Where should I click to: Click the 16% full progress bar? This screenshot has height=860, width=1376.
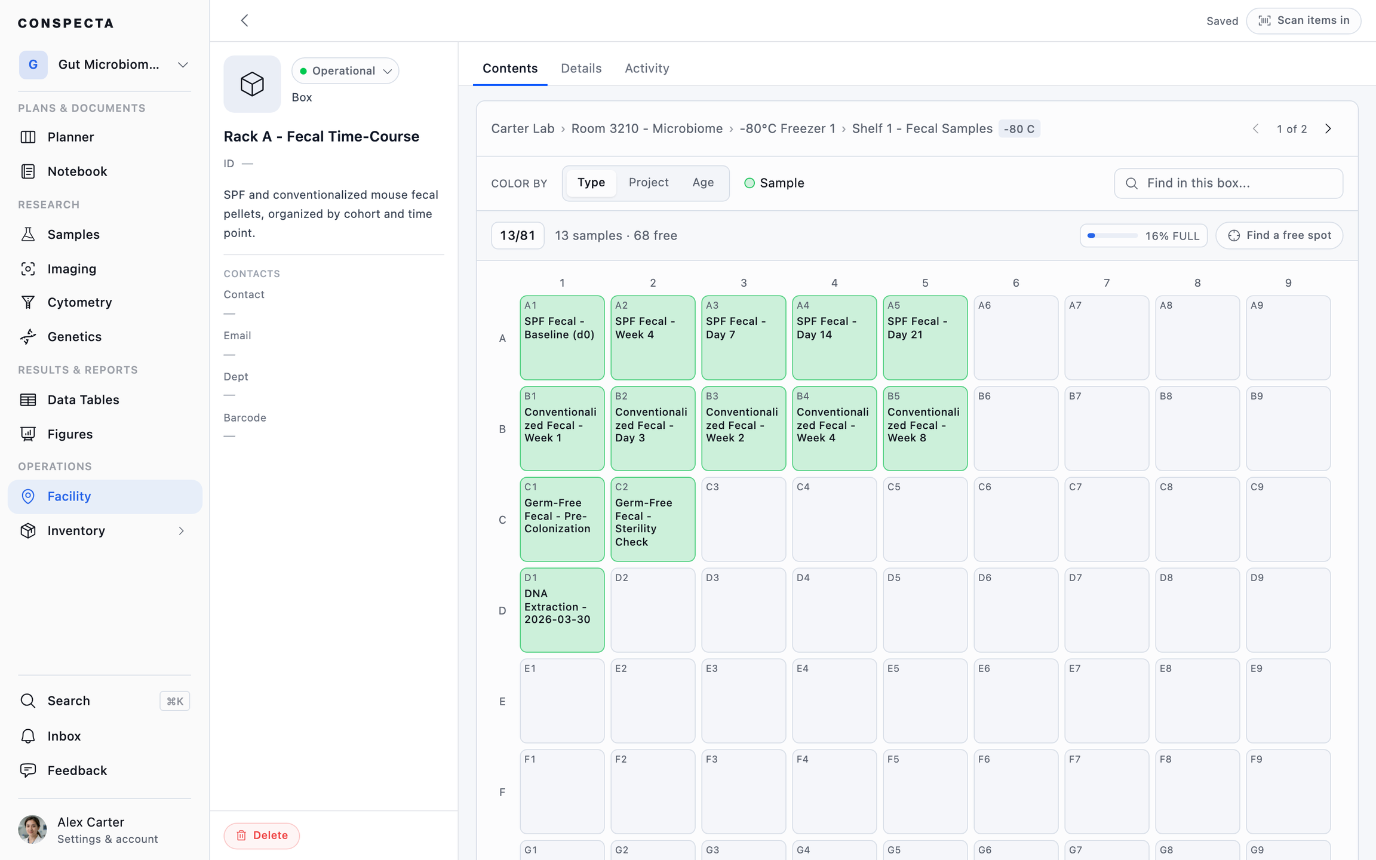pos(1143,235)
